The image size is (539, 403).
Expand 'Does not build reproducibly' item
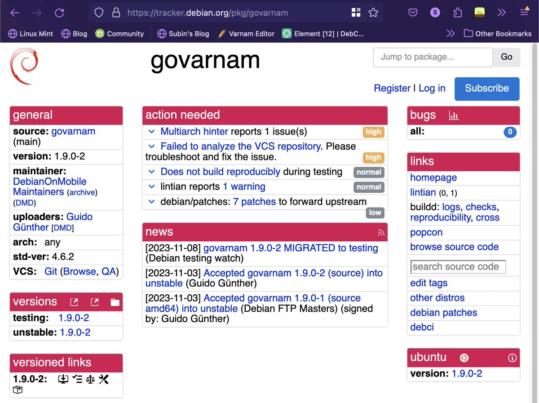tap(151, 172)
